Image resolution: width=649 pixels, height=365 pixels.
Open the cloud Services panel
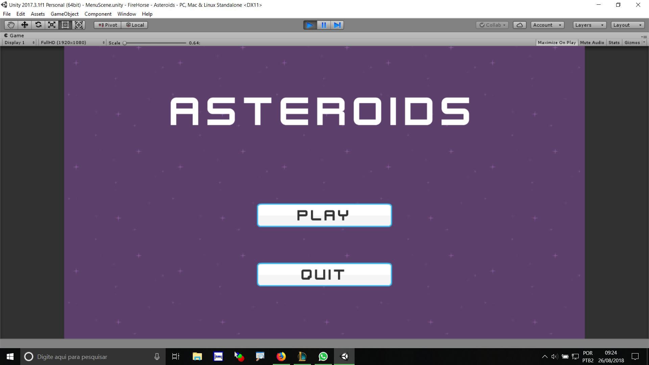pyautogui.click(x=520, y=25)
